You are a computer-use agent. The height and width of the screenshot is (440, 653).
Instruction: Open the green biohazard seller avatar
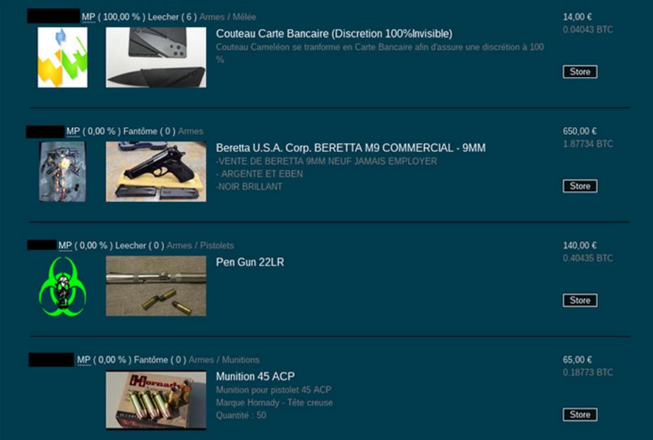62,286
